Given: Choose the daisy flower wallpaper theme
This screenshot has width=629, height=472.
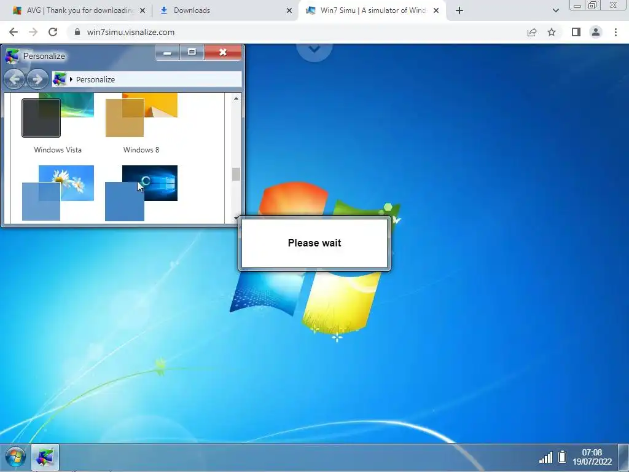Looking at the screenshot, I should (x=58, y=193).
